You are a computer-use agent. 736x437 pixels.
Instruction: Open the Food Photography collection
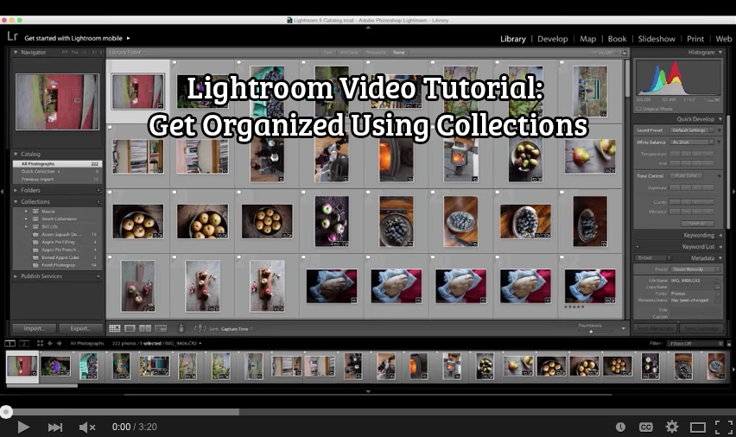[x=61, y=265]
